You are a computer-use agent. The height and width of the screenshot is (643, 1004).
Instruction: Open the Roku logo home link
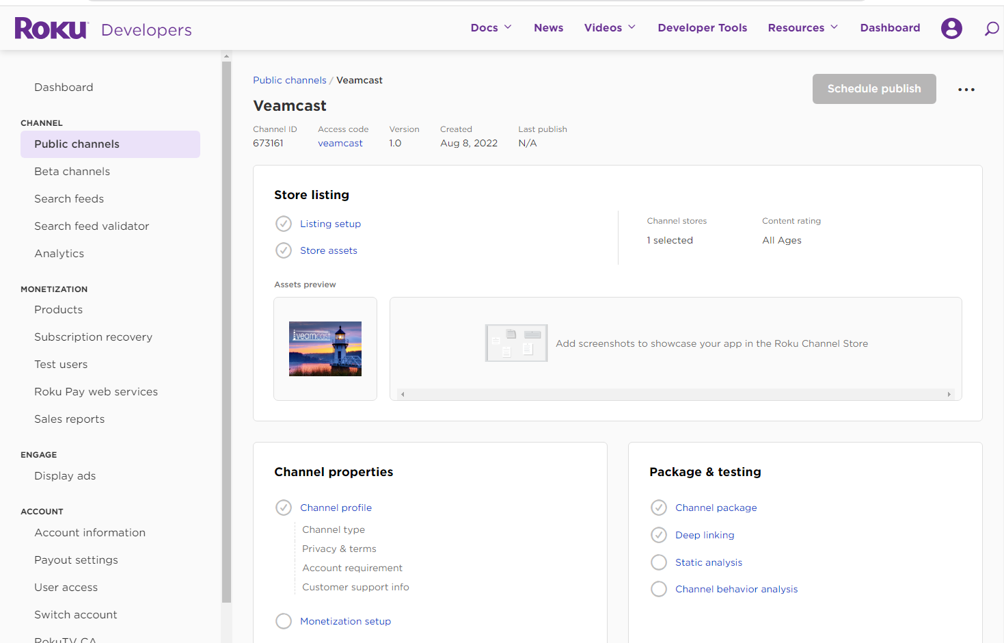coord(51,28)
